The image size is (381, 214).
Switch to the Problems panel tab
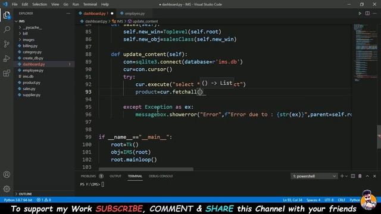coord(92,176)
